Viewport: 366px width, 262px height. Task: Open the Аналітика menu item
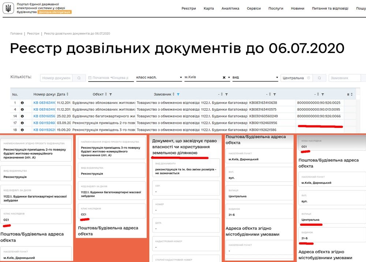(x=230, y=8)
